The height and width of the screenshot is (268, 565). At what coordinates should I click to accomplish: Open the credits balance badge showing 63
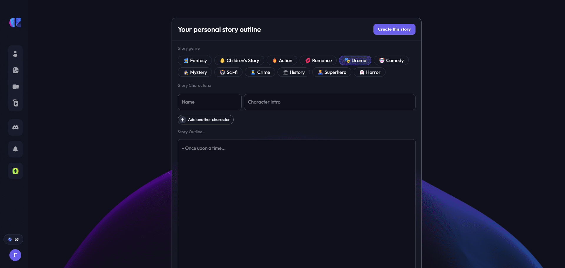[13, 239]
